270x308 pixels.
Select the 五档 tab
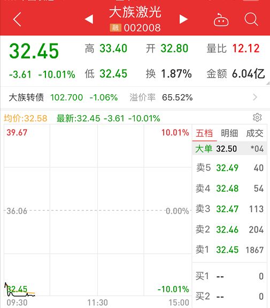pyautogui.click(x=204, y=133)
